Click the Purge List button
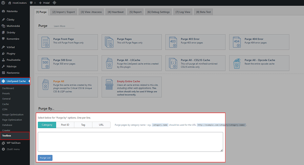 pyautogui.click(x=45, y=158)
